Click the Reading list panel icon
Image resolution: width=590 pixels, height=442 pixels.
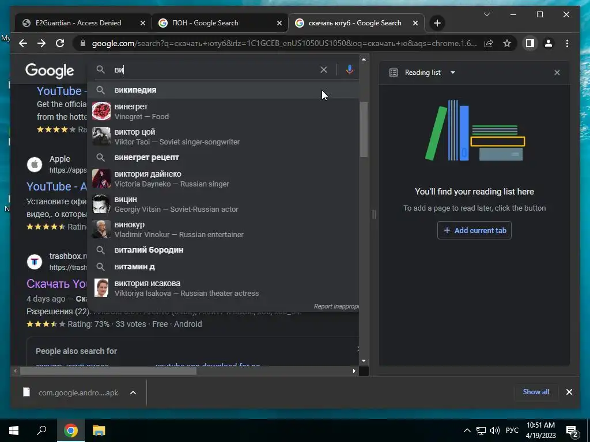393,73
